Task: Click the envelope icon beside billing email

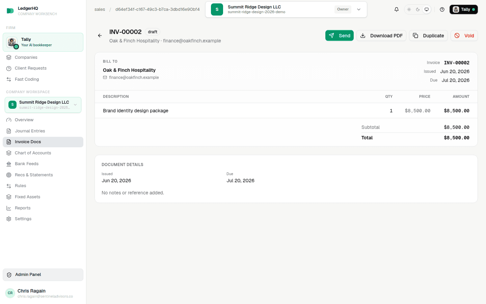Action: pyautogui.click(x=105, y=78)
